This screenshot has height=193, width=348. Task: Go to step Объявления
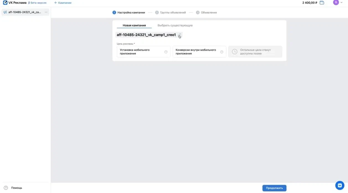click(x=206, y=12)
